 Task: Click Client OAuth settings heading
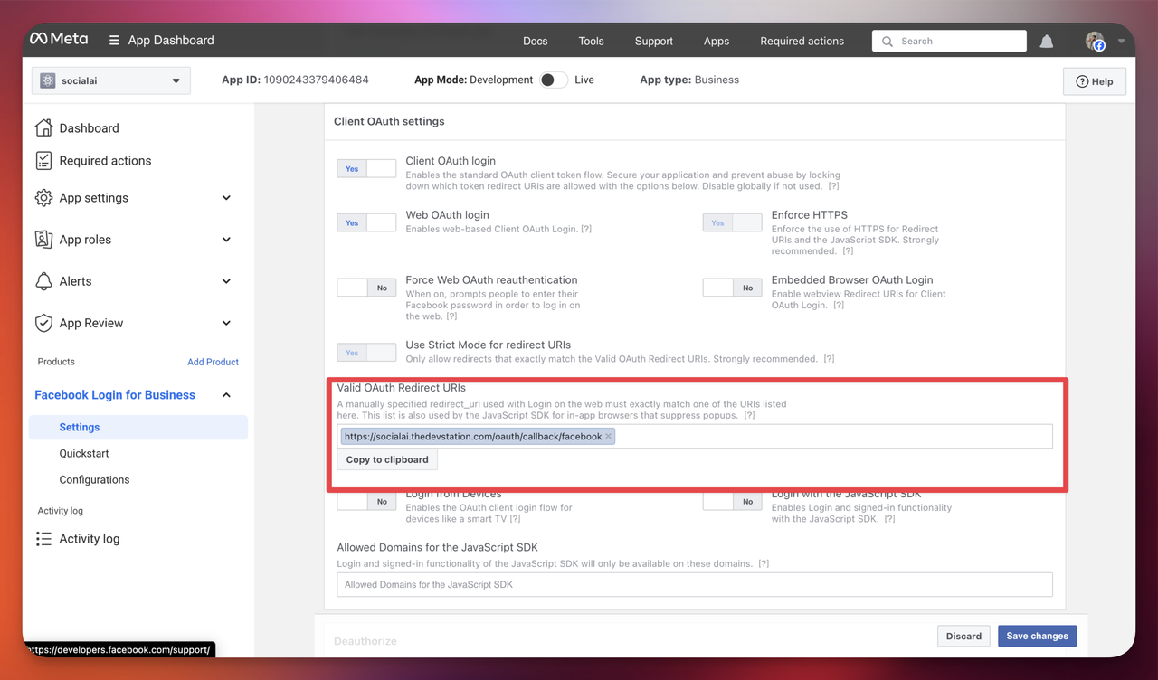(389, 121)
